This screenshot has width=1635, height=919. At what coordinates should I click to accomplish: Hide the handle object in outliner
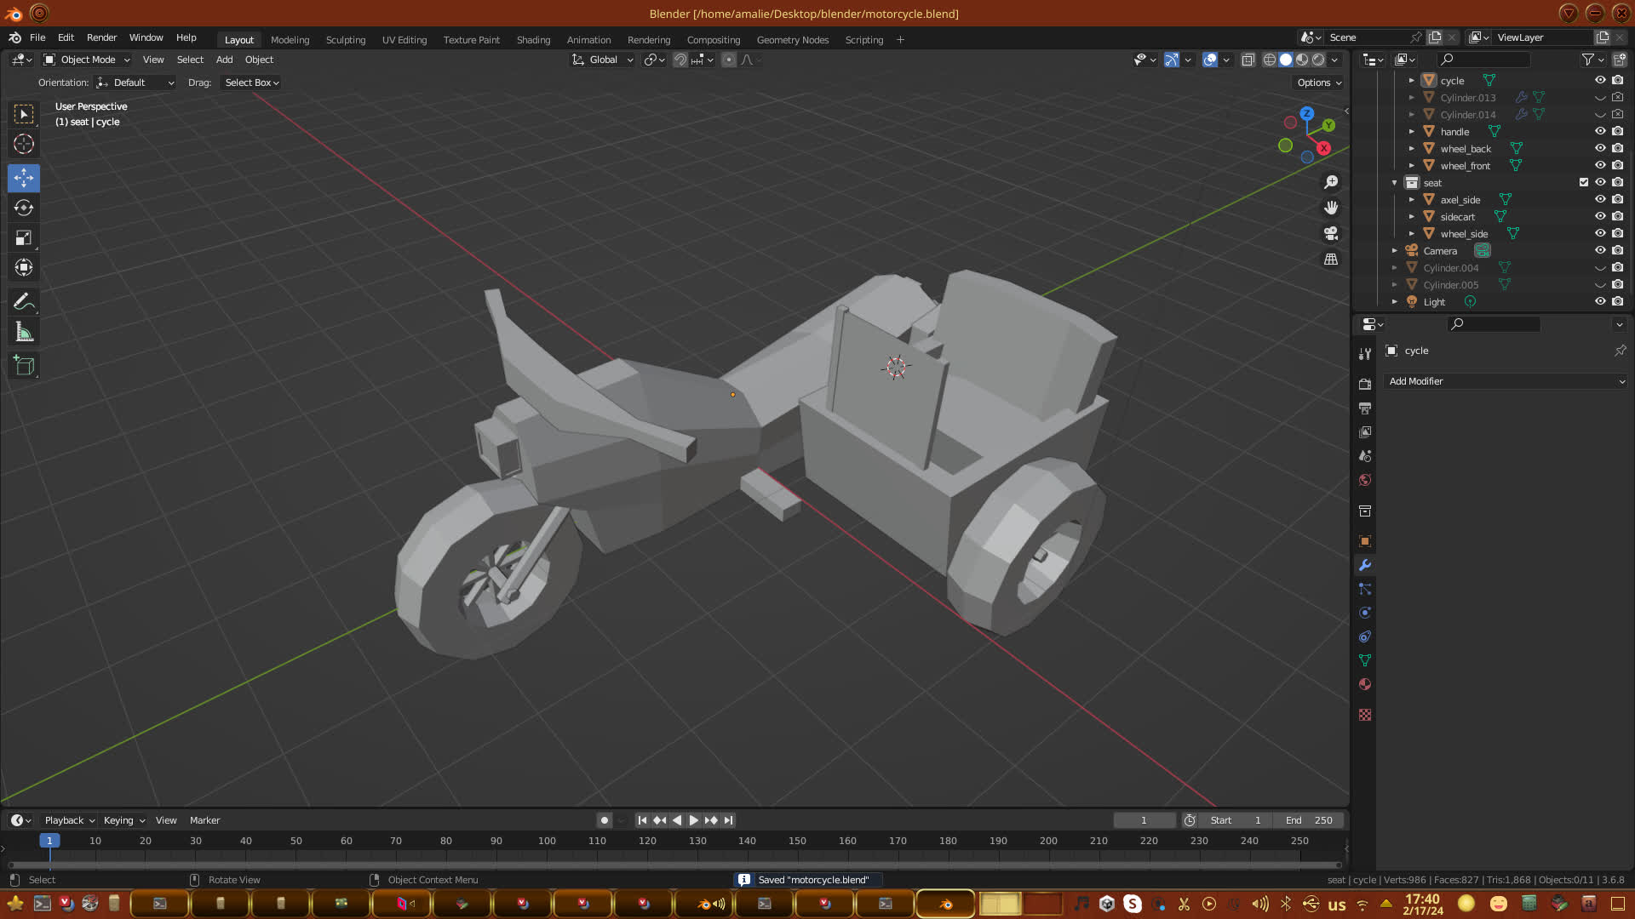point(1600,132)
